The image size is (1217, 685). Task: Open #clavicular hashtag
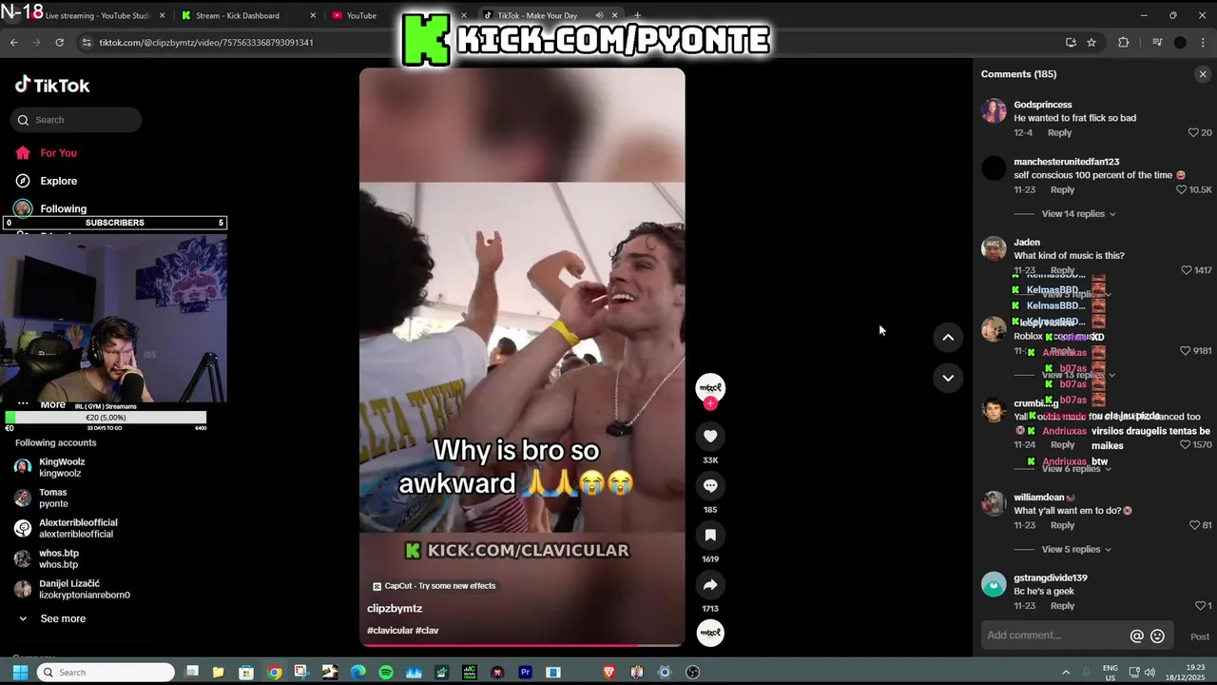coord(390,631)
